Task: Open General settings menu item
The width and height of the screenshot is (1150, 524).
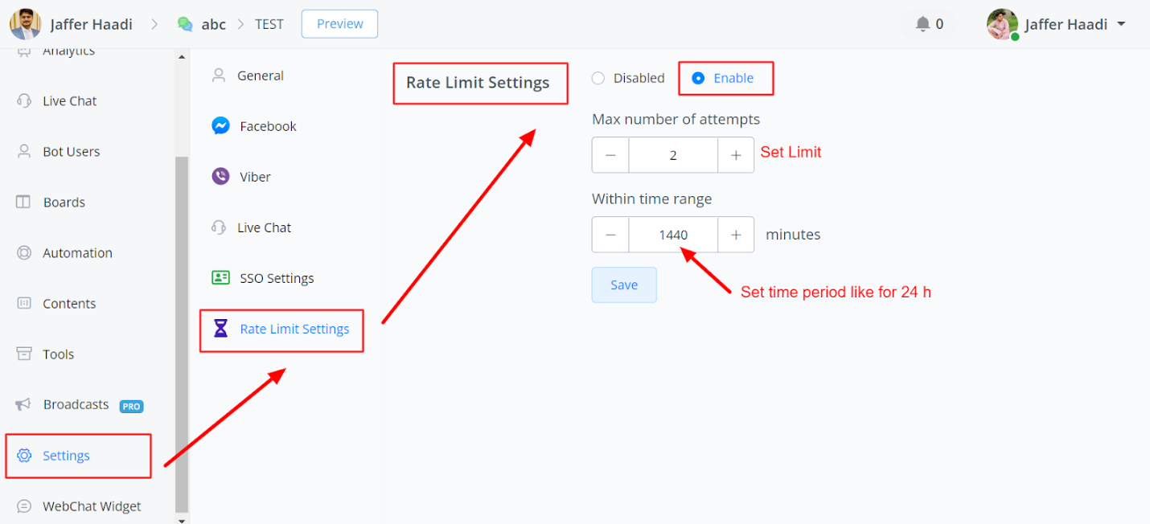Action: click(260, 76)
